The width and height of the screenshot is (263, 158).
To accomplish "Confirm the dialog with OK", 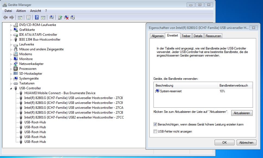I will 224,143.
